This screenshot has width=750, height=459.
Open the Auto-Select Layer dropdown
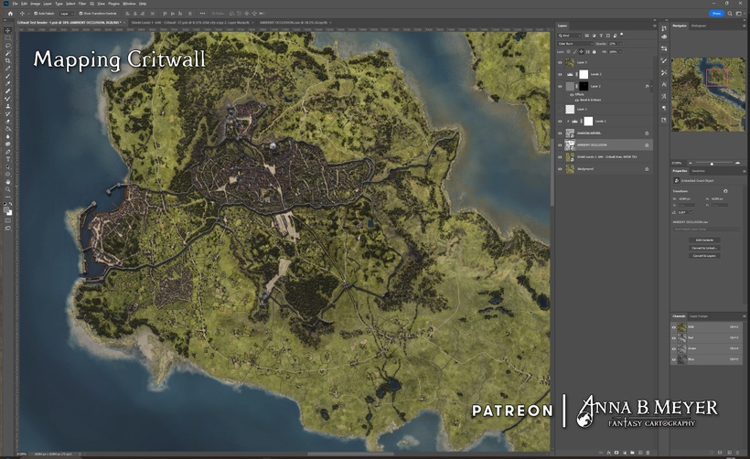point(66,14)
